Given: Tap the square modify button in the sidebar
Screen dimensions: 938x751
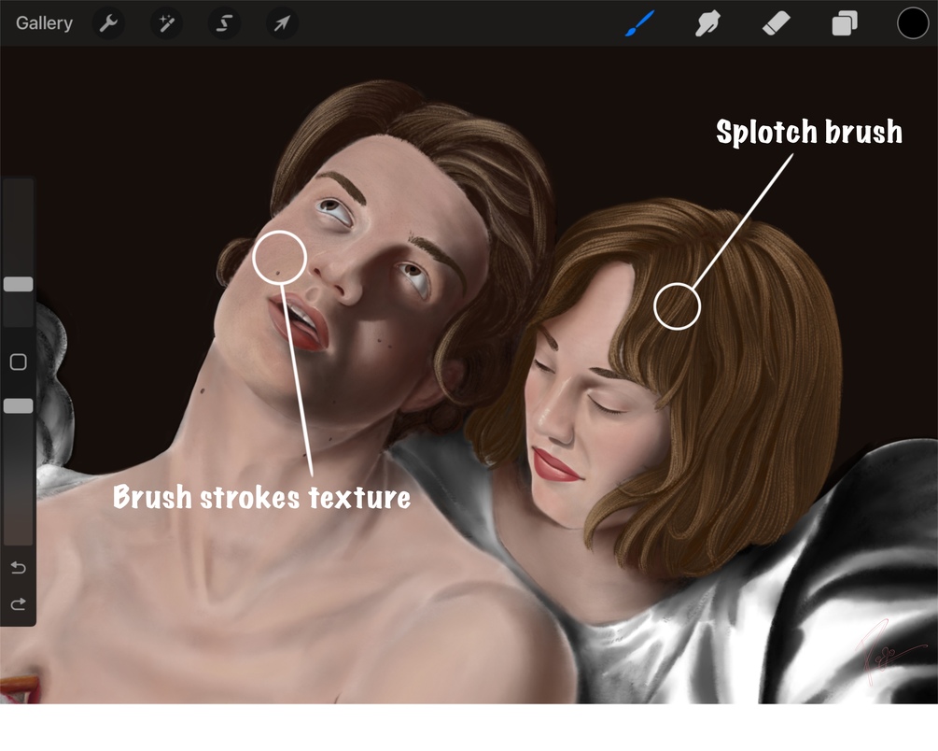Looking at the screenshot, I should point(18,361).
